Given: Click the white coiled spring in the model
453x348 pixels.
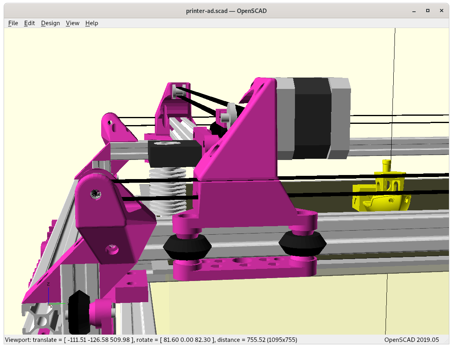Looking at the screenshot, I should [167, 192].
